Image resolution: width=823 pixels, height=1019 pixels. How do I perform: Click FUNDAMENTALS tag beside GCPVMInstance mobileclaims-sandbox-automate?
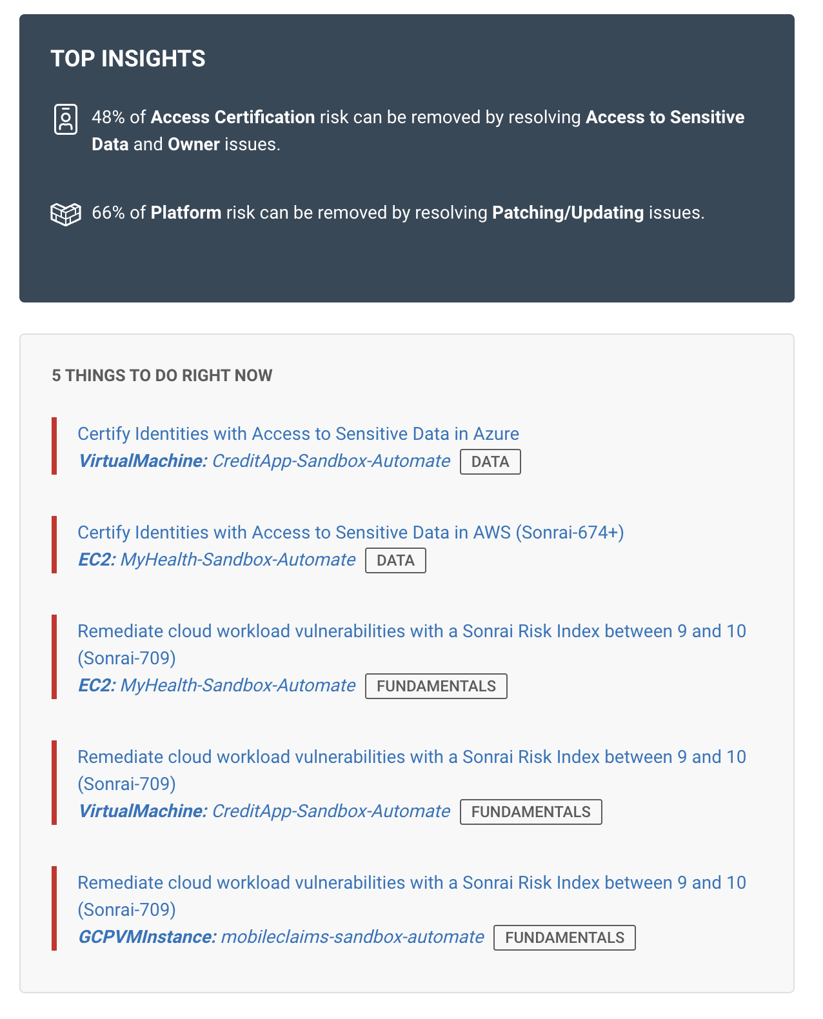[564, 938]
